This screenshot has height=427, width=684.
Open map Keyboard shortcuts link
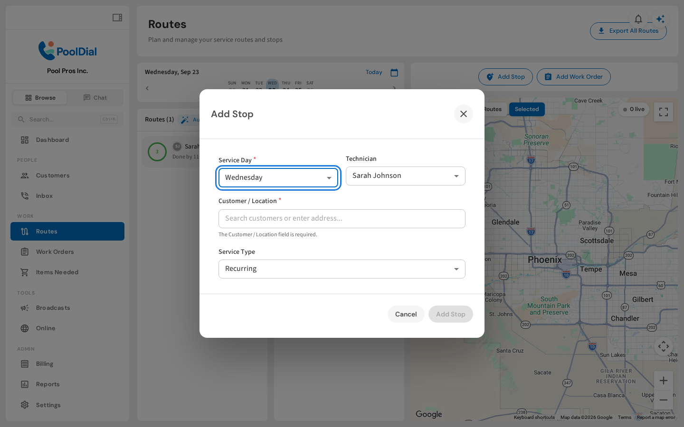[x=534, y=418]
